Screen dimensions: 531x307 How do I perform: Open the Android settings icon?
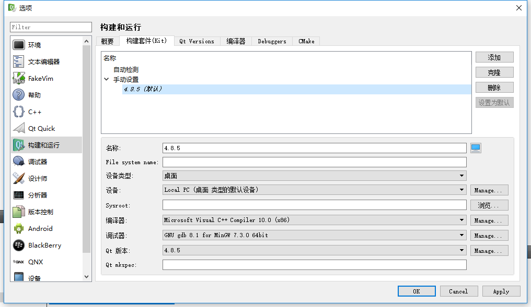[x=18, y=228]
